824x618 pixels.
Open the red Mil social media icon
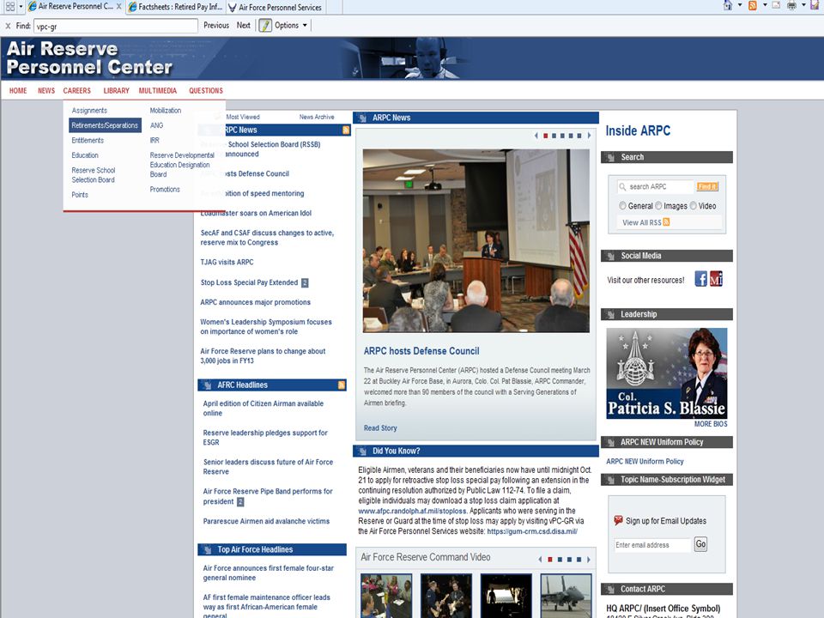click(716, 278)
